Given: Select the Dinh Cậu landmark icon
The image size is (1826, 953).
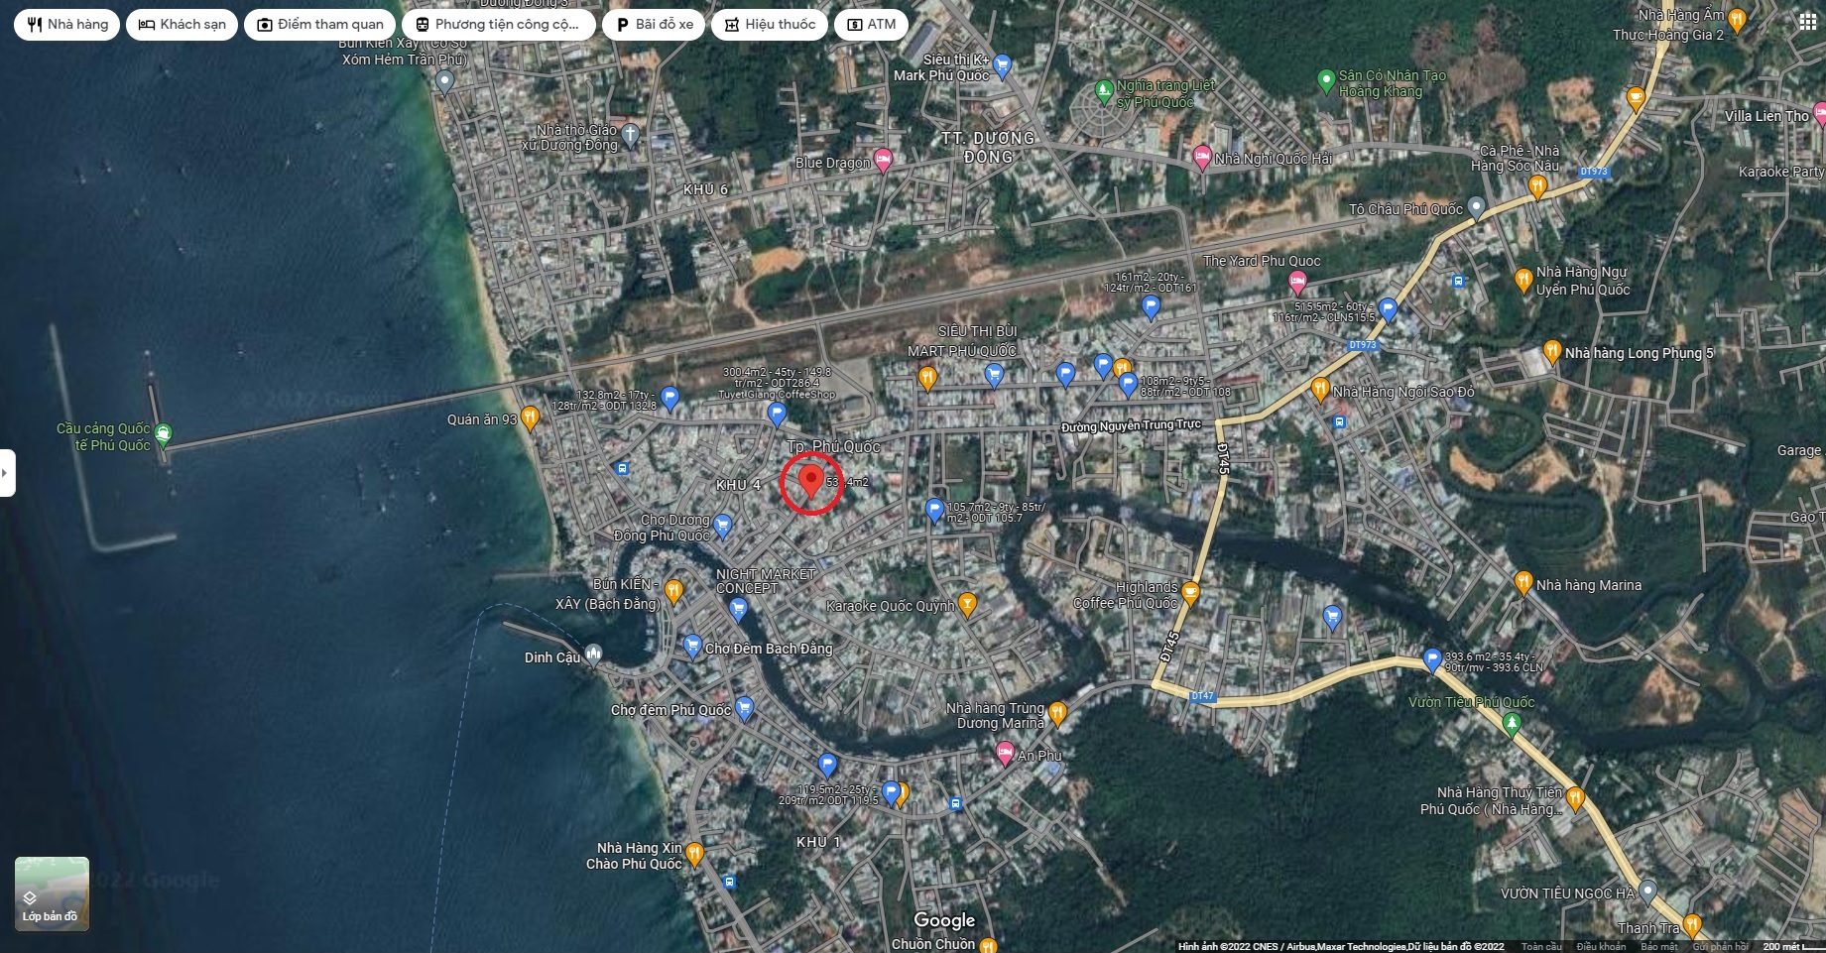Looking at the screenshot, I should 593,654.
